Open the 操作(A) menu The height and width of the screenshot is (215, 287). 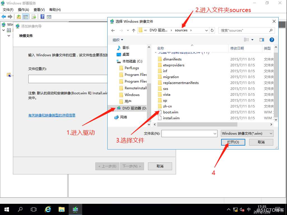[x=24, y=10]
